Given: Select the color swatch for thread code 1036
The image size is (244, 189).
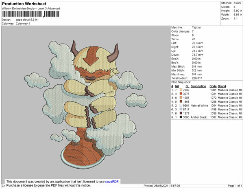Looking at the screenshot, I should tap(181, 113).
